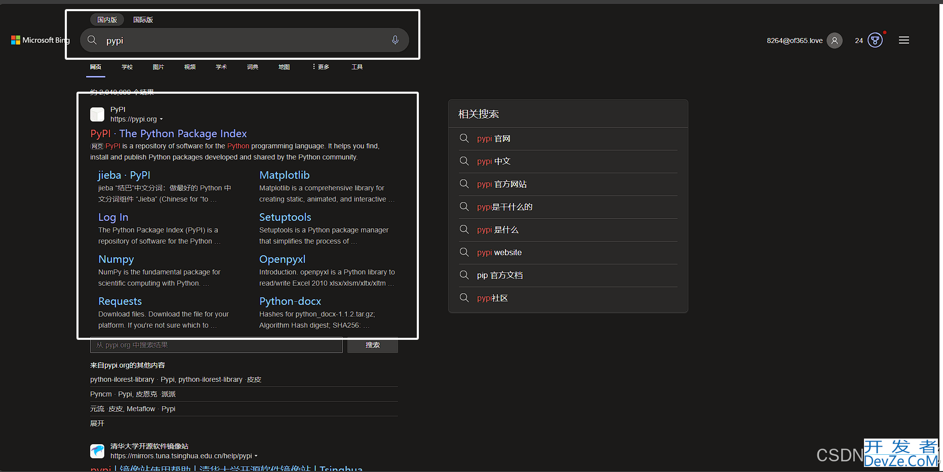Viewport: 943px width, 472px height.
Task: Click search icon beside 'pypi 是什么'
Action: pos(464,229)
